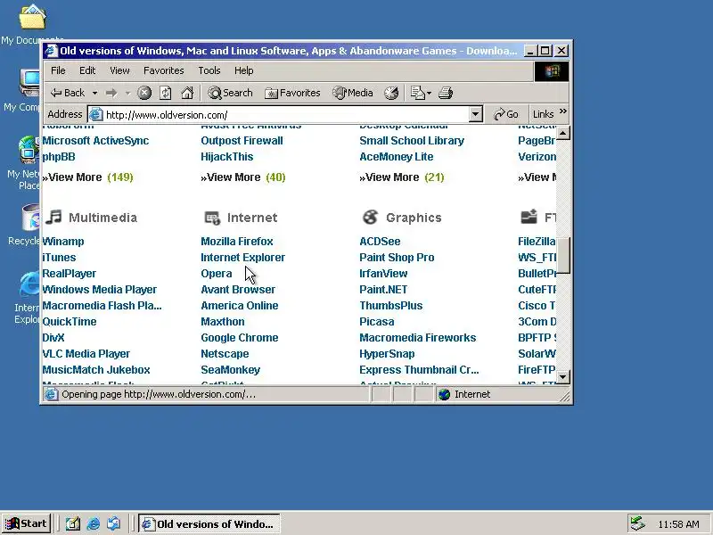Screen dimensions: 713x535
Task: Launch Internet Explorer from quick launch
Action: point(94,524)
